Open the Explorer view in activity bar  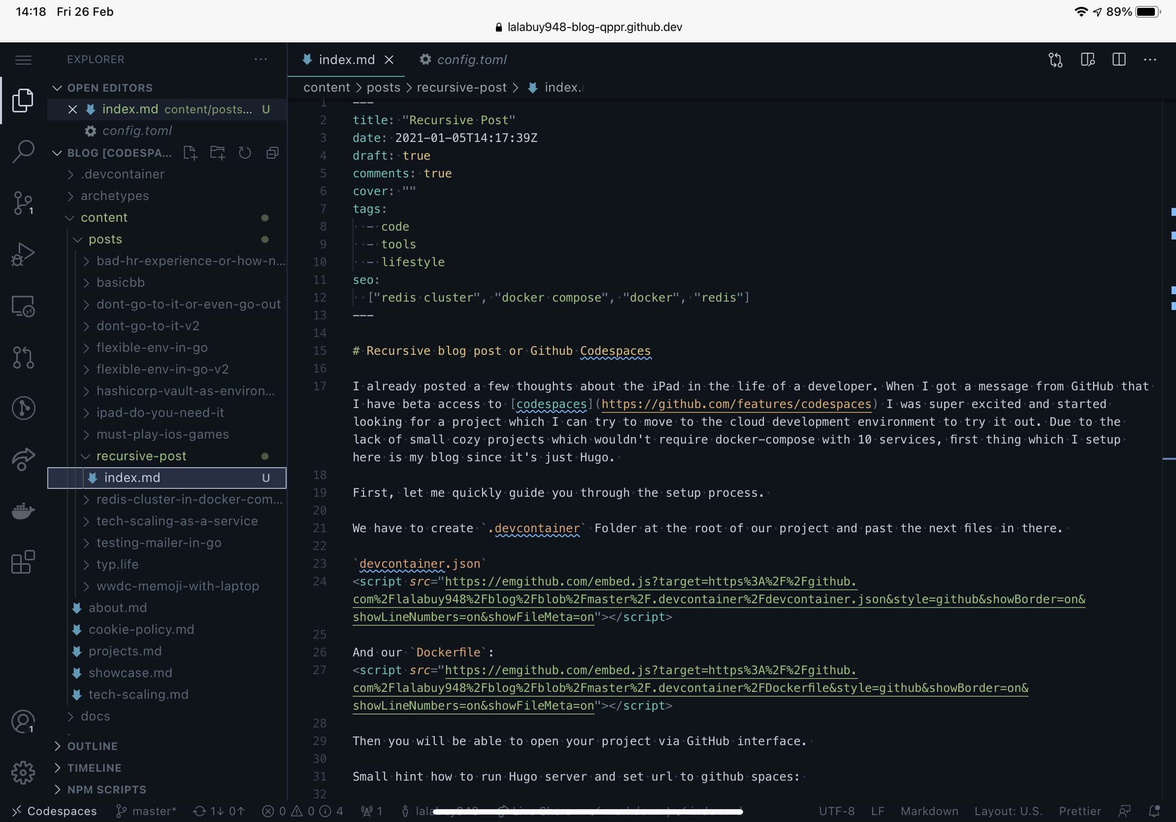[23, 100]
